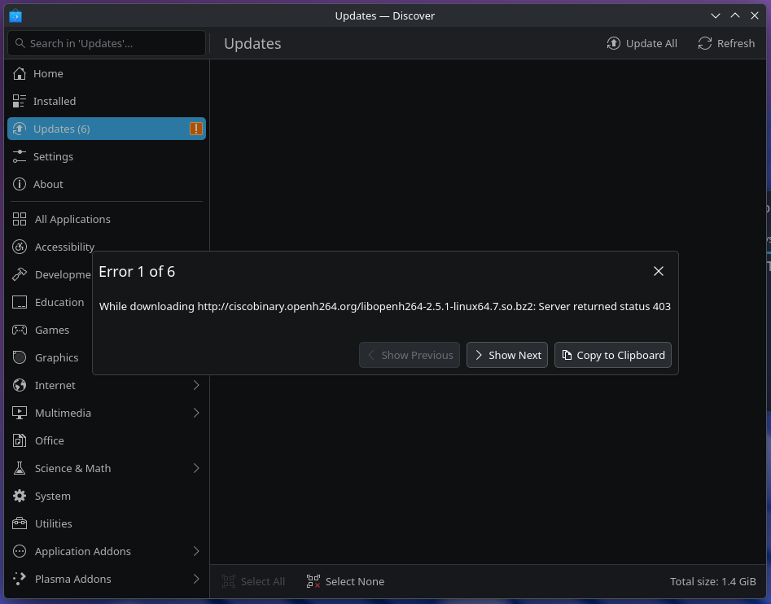
Task: Click the orange warning badge on Updates
Action: click(195, 129)
